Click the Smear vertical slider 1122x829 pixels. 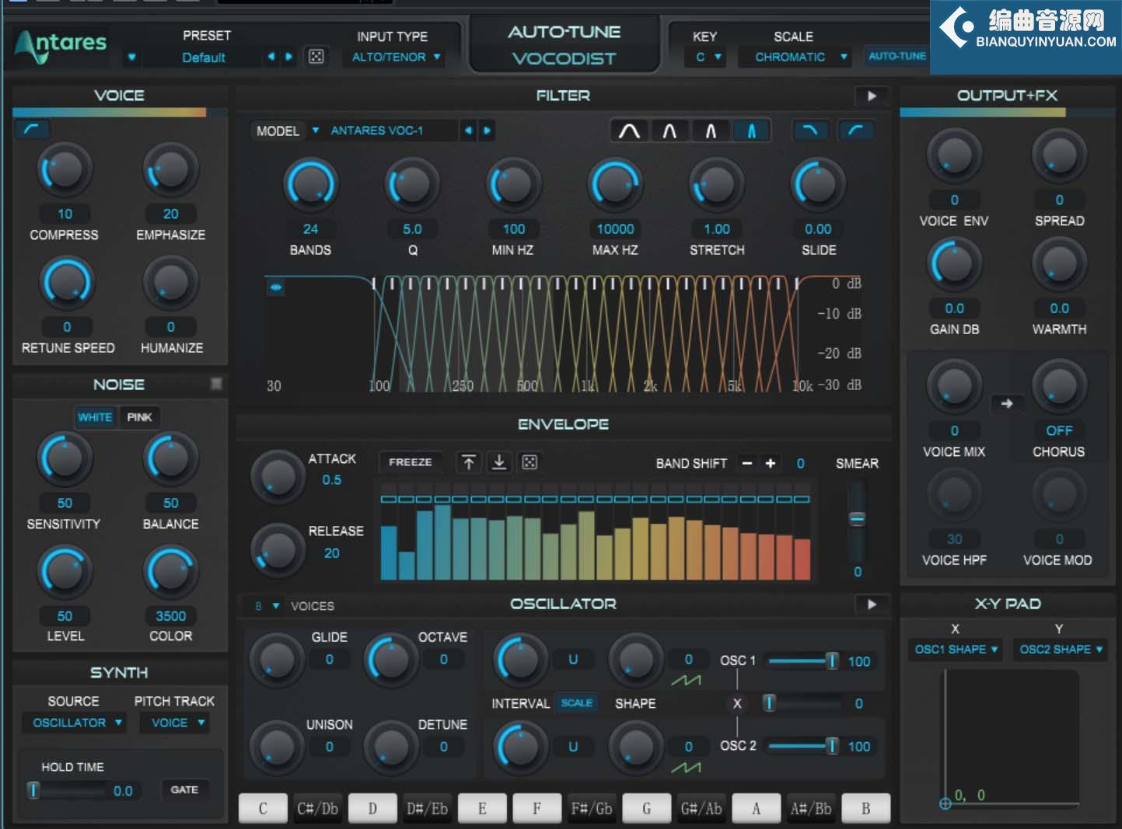pyautogui.click(x=857, y=518)
